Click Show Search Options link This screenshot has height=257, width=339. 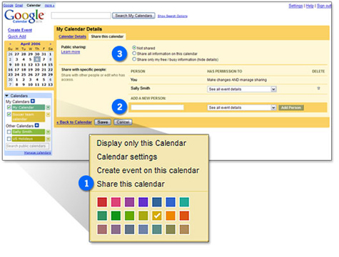[x=173, y=16]
